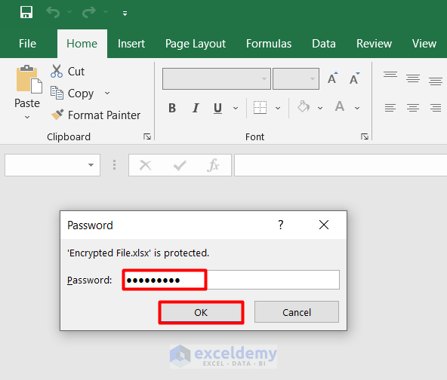Click Center text alignment icon

coord(413,108)
